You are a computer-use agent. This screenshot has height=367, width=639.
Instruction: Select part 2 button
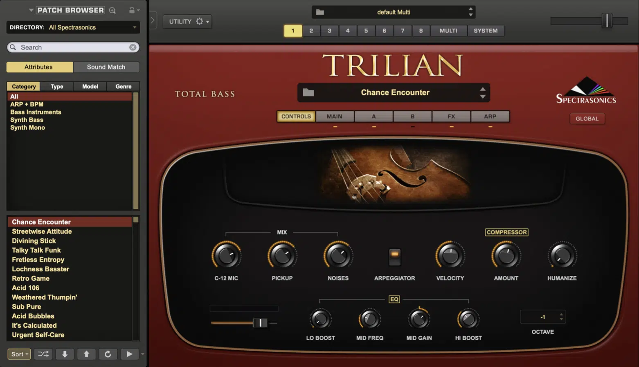coord(311,31)
